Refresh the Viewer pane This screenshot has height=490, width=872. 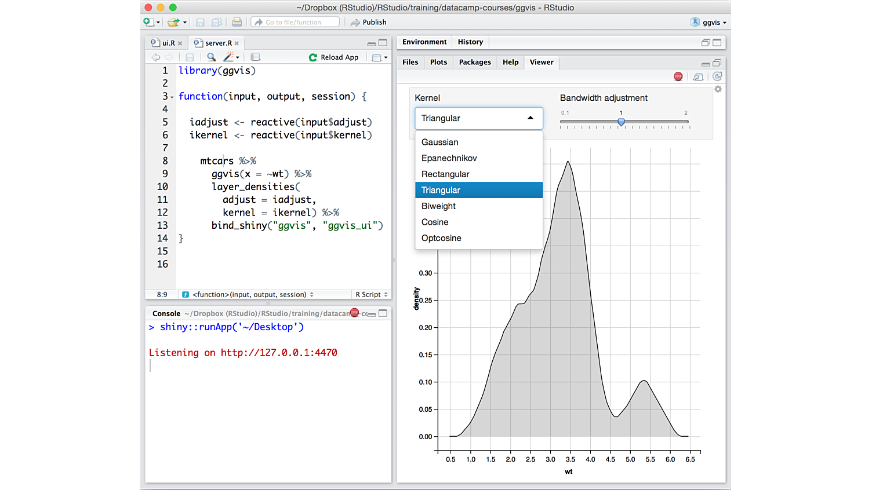pyautogui.click(x=717, y=76)
